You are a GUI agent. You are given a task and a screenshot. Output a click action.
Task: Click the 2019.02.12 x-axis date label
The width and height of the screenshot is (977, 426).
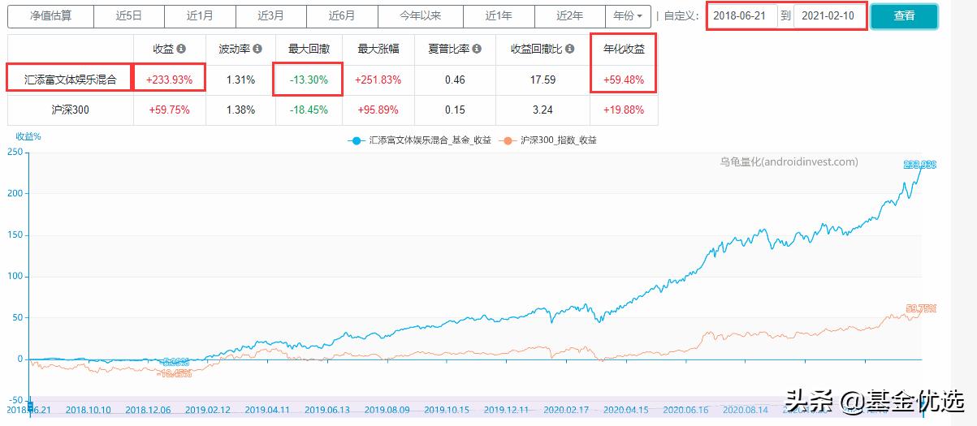pos(208,410)
